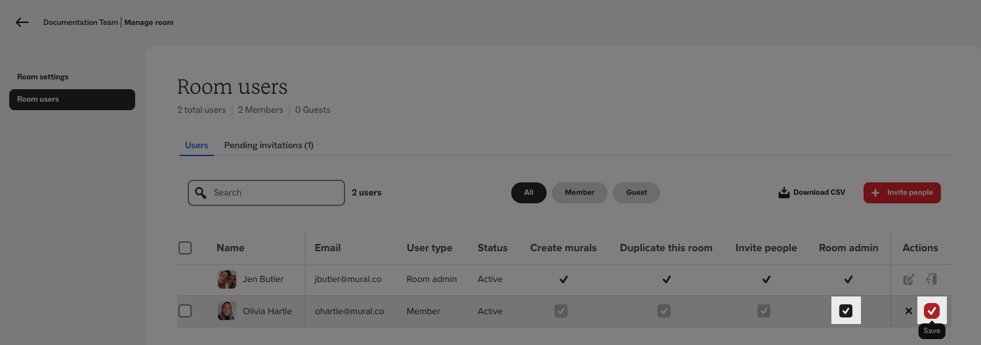Click the Documentation Team breadcrumb
Screen dimensions: 981x345
click(81, 22)
